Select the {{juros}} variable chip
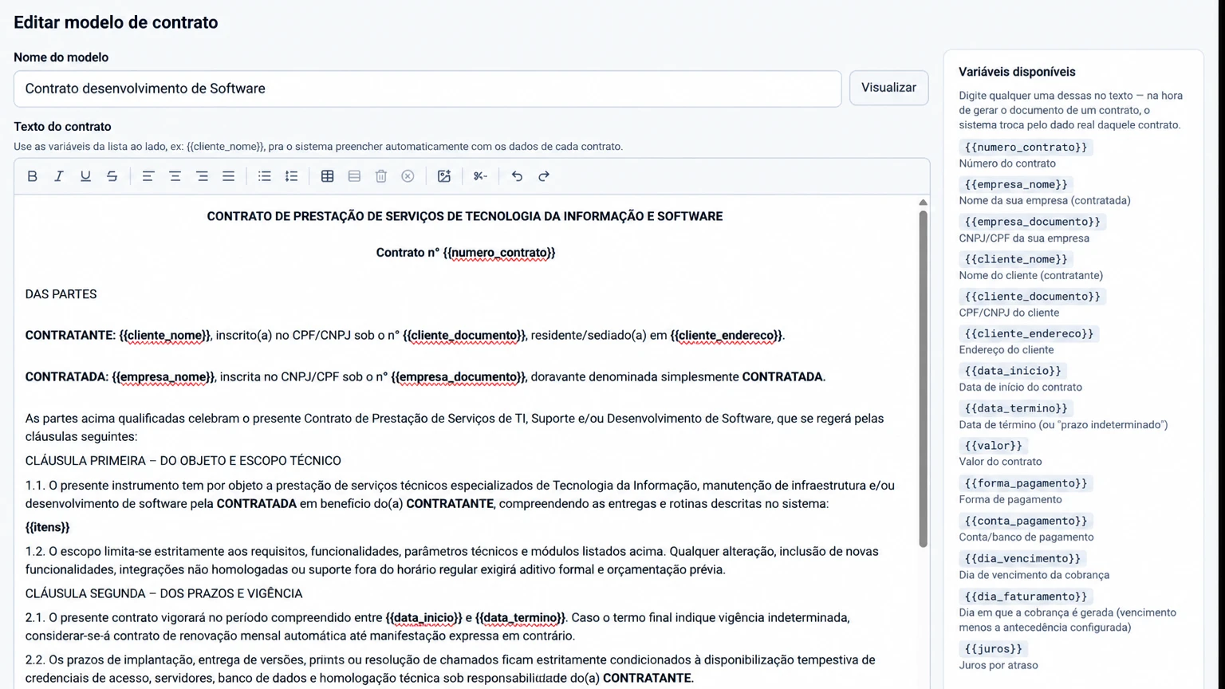The width and height of the screenshot is (1225, 689). point(993,649)
